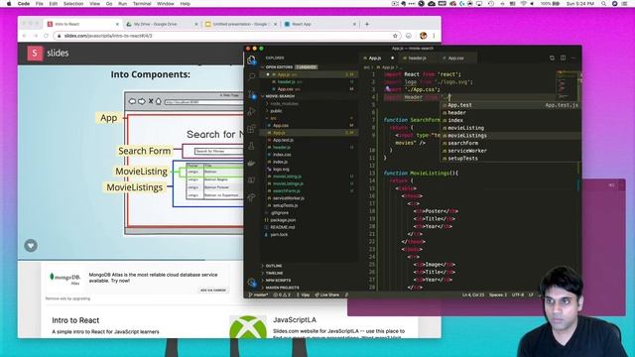635x357 pixels.
Task: Open the Test beaker view in VS Code
Action: pos(251,146)
